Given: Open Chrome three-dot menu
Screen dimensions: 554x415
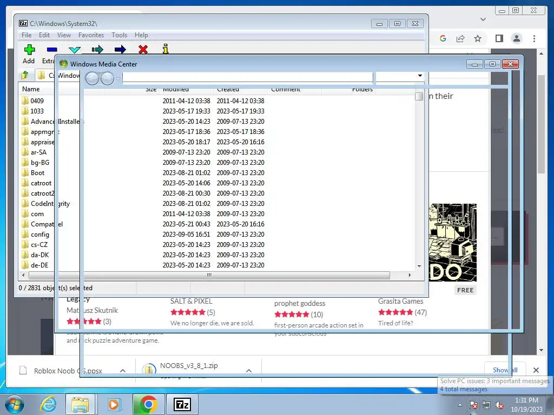Looking at the screenshot, I should (534, 38).
